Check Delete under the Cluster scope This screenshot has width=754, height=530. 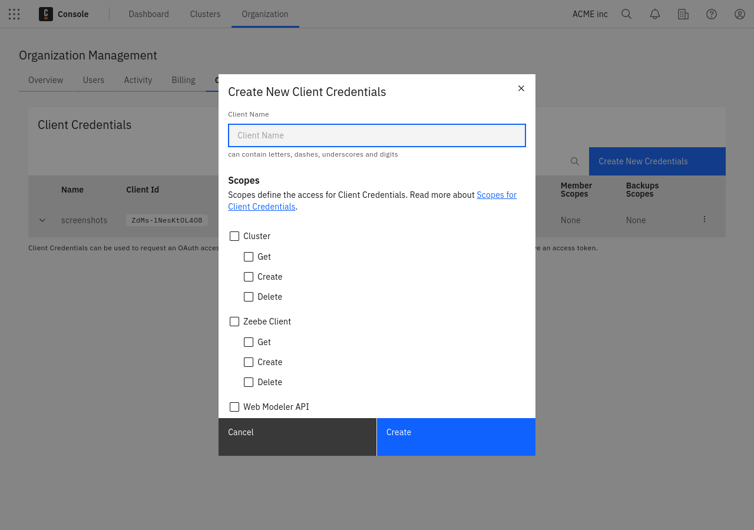(249, 297)
